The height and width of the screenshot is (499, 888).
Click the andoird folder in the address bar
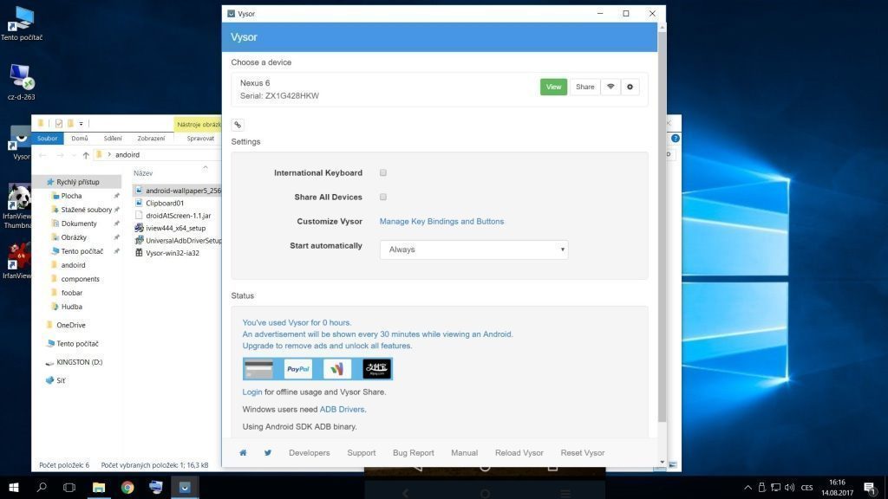pyautogui.click(x=127, y=154)
